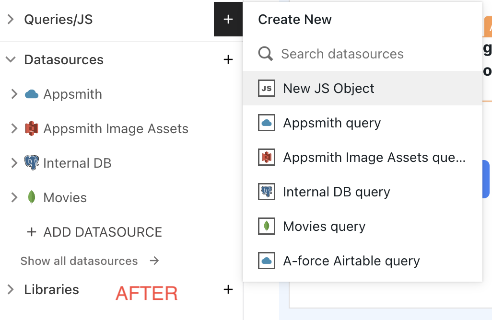This screenshot has height=320, width=492.
Task: Click the Movies MongoDB leaf icon
Action: (x=32, y=197)
